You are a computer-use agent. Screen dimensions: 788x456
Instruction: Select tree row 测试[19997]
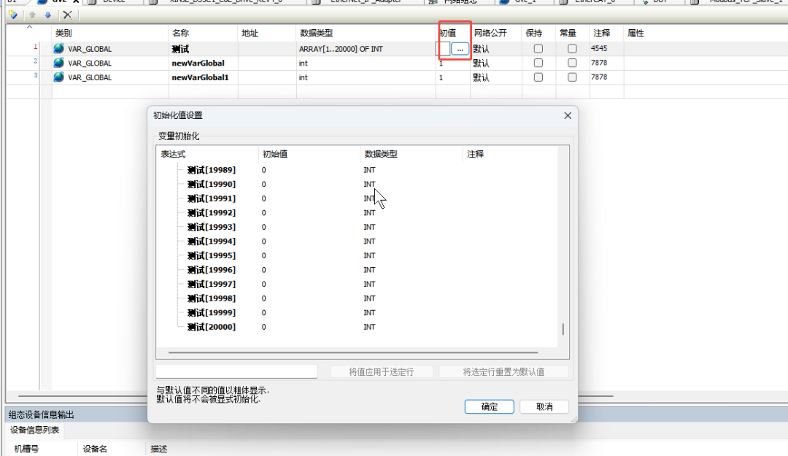tap(211, 284)
